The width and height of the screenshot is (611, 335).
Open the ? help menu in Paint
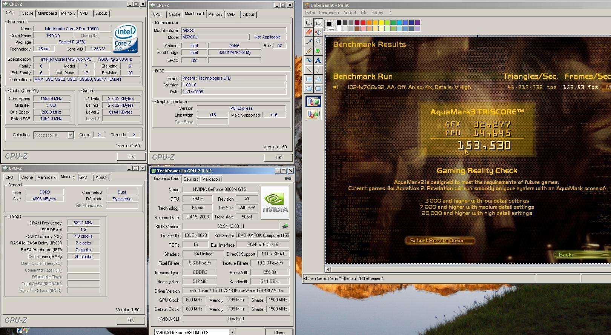(x=390, y=12)
